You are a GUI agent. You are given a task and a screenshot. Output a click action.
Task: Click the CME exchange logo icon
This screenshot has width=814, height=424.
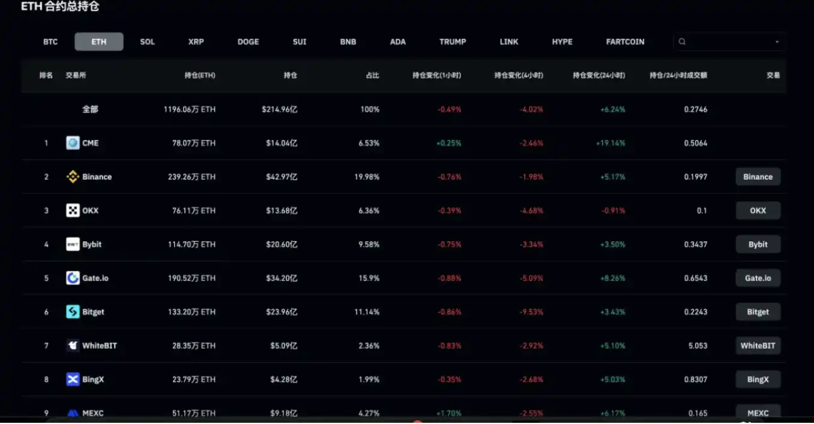(73, 143)
